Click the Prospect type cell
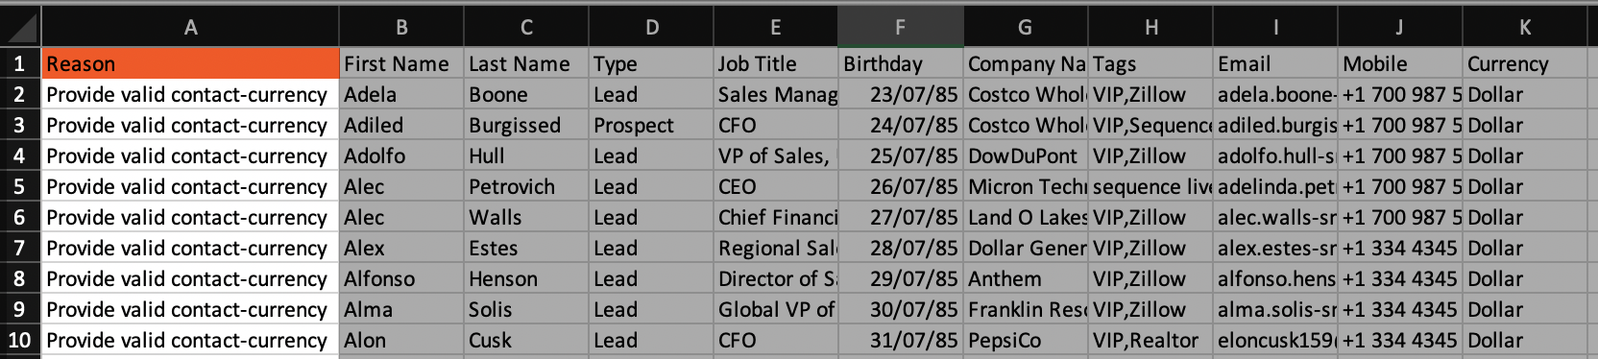1598x359 pixels. pos(651,125)
